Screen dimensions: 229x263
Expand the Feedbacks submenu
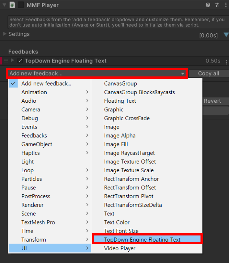coord(50,135)
